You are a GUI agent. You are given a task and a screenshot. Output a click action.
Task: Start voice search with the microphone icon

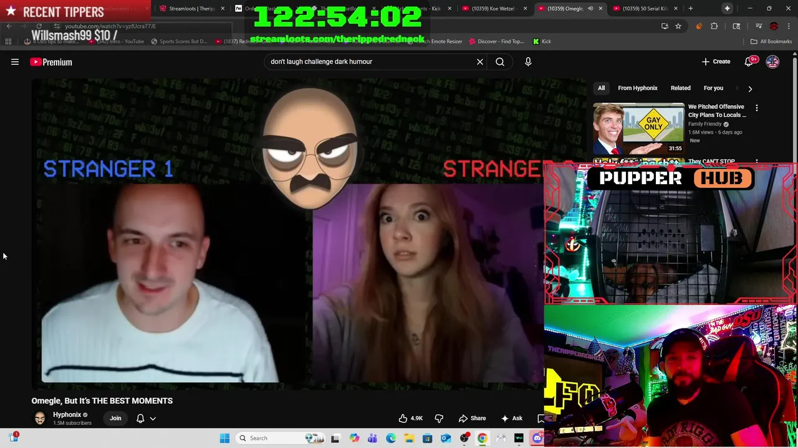tap(528, 62)
